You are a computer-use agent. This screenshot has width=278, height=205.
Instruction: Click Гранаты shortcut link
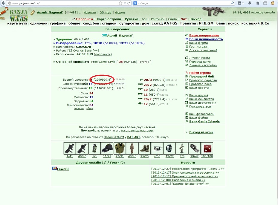pos(188,23)
